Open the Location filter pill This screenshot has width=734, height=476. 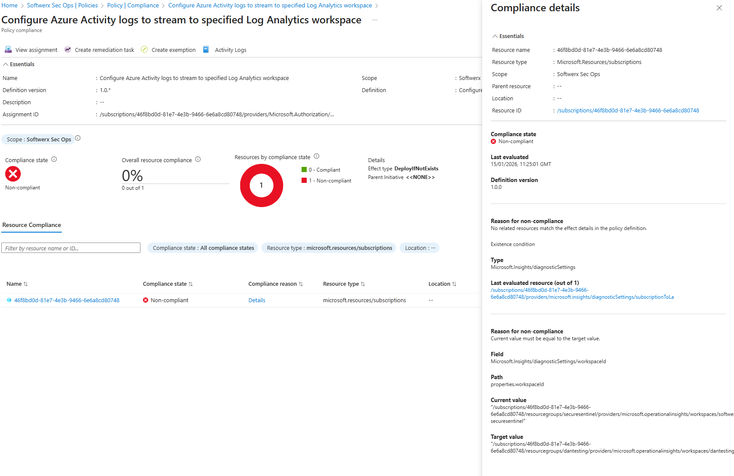coord(419,248)
